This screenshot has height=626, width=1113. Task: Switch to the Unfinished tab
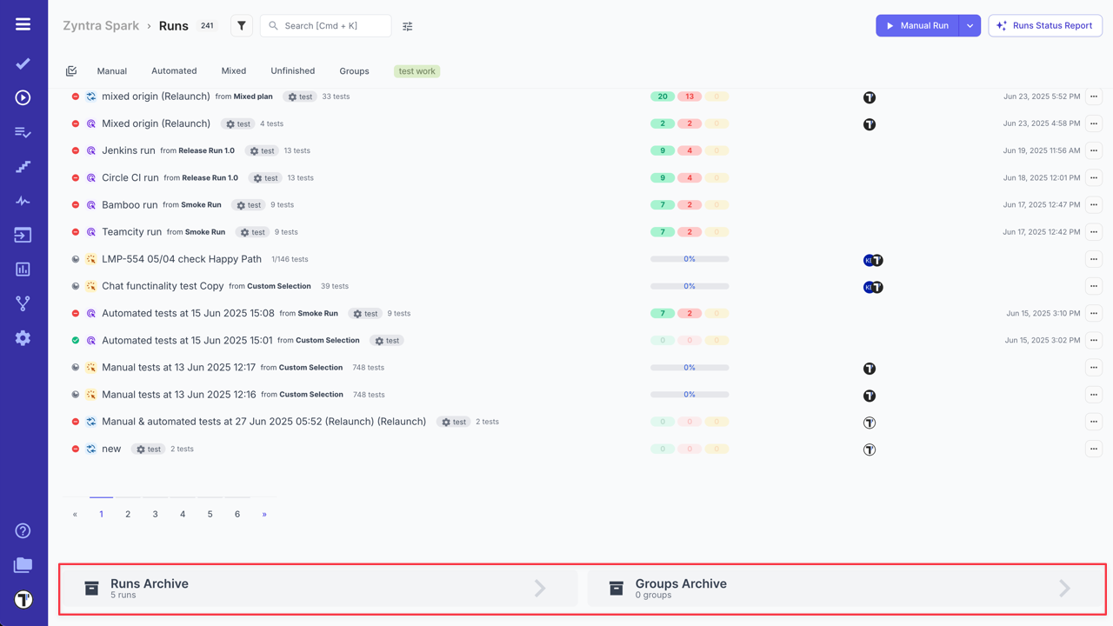tap(292, 70)
